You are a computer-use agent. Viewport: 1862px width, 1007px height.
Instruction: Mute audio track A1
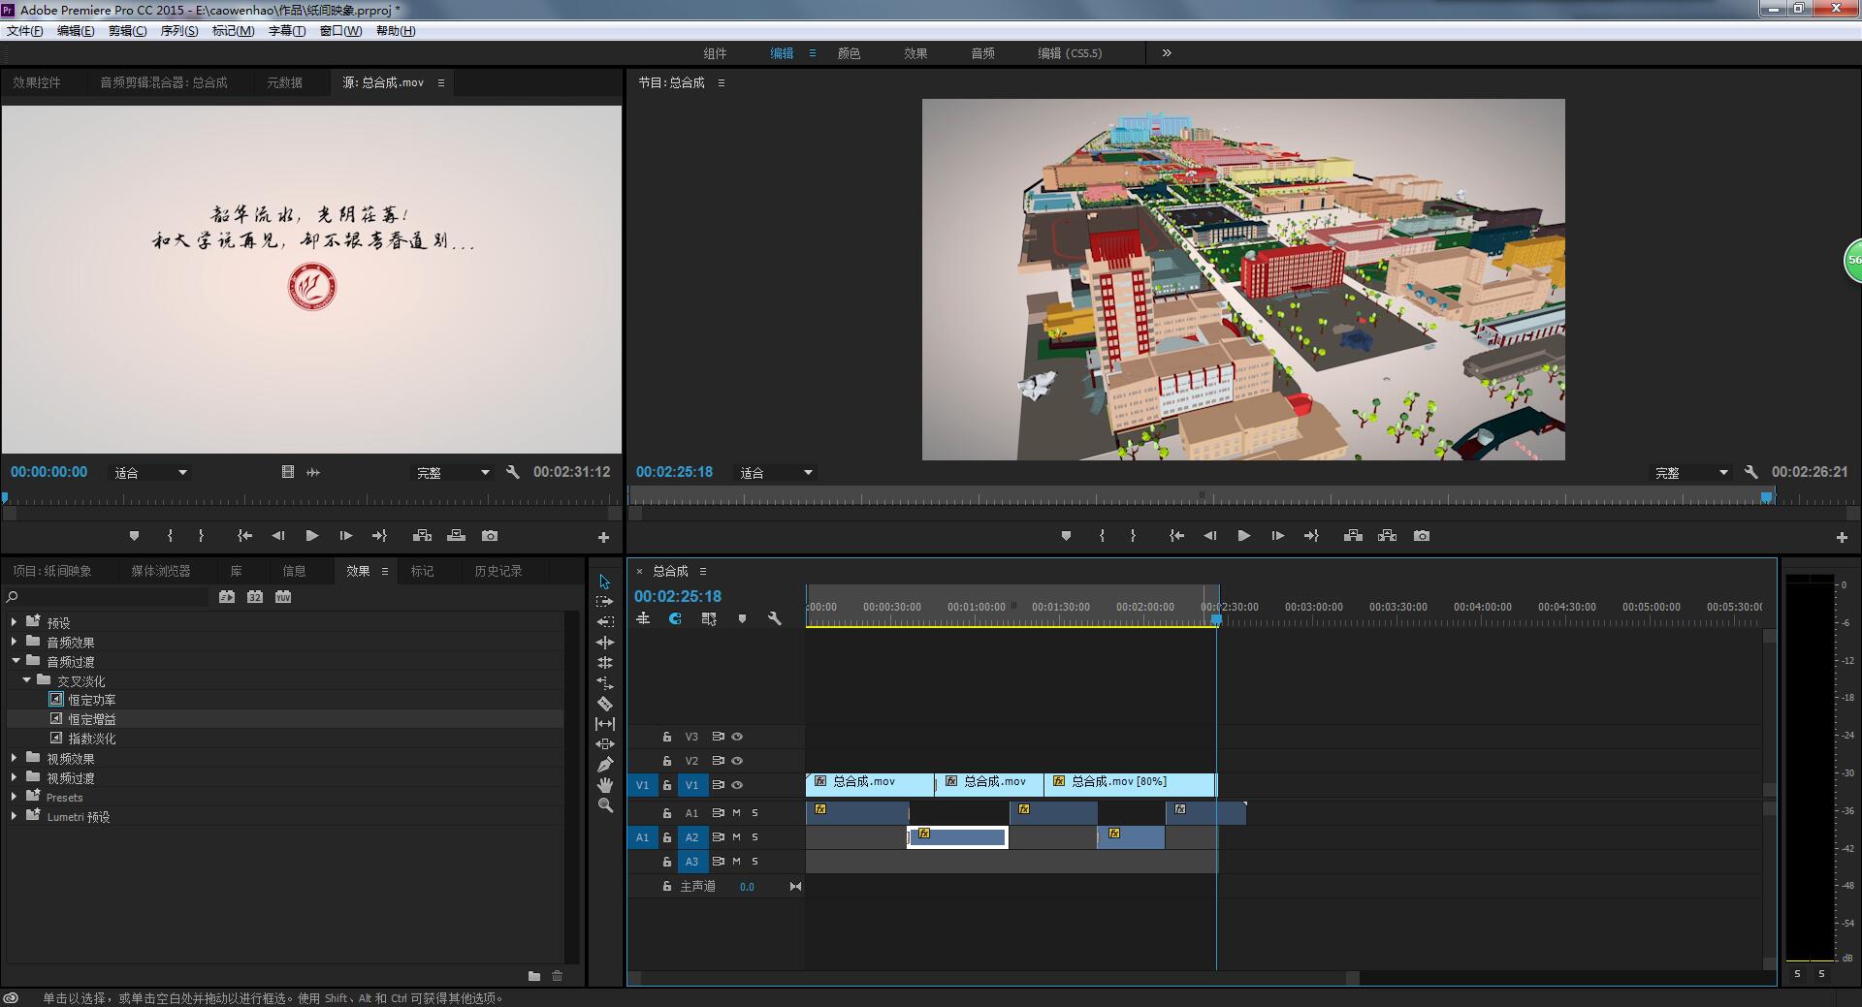736,813
